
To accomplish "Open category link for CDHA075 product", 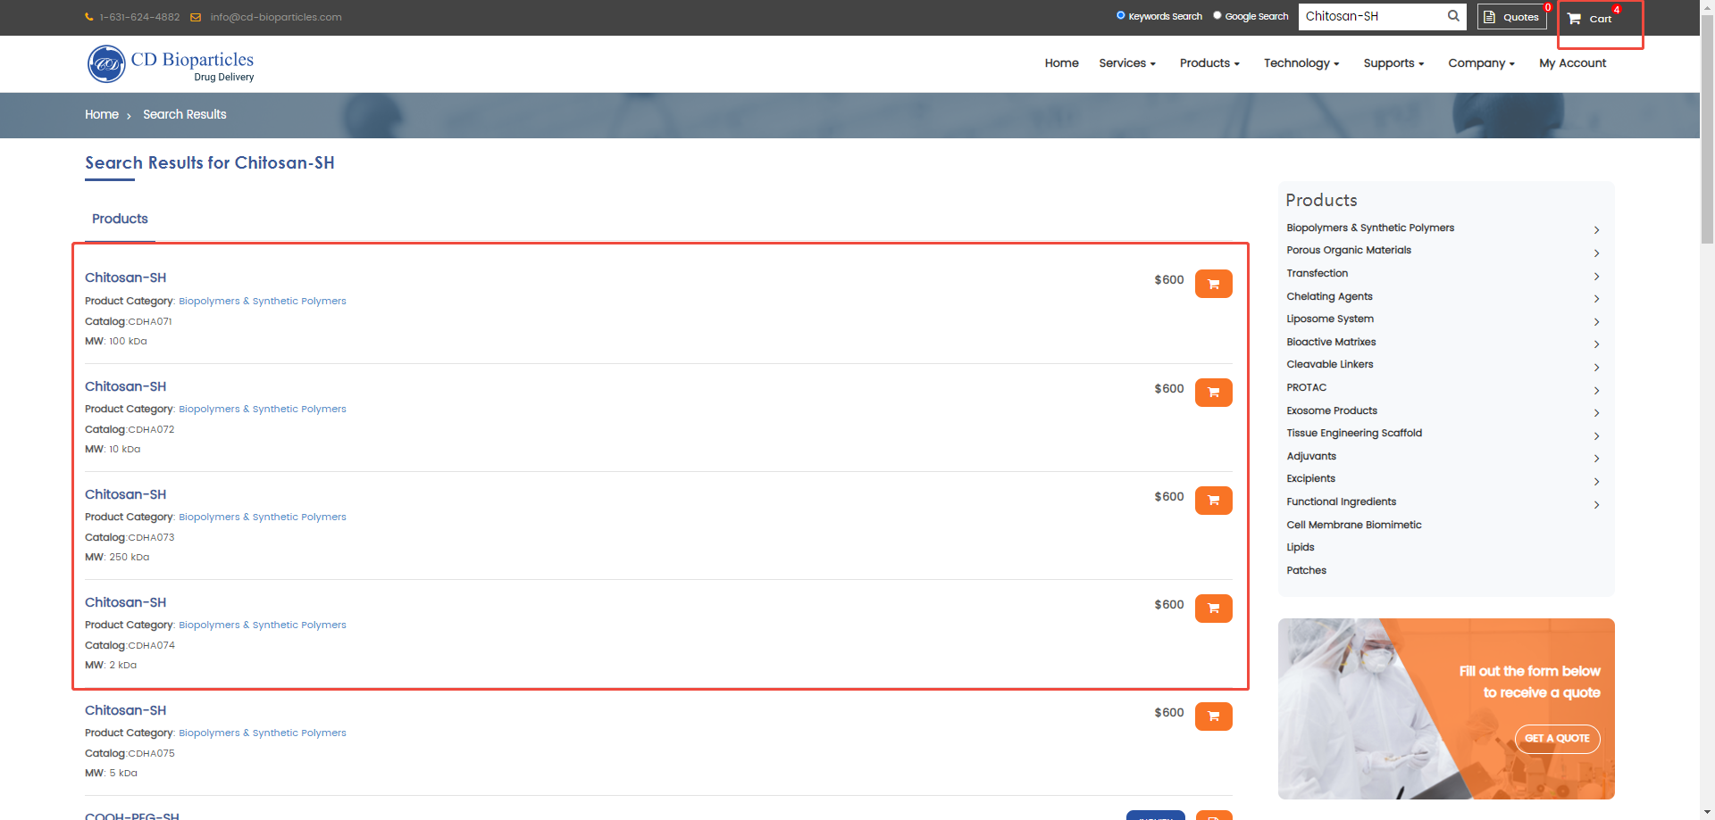I will coord(263,733).
